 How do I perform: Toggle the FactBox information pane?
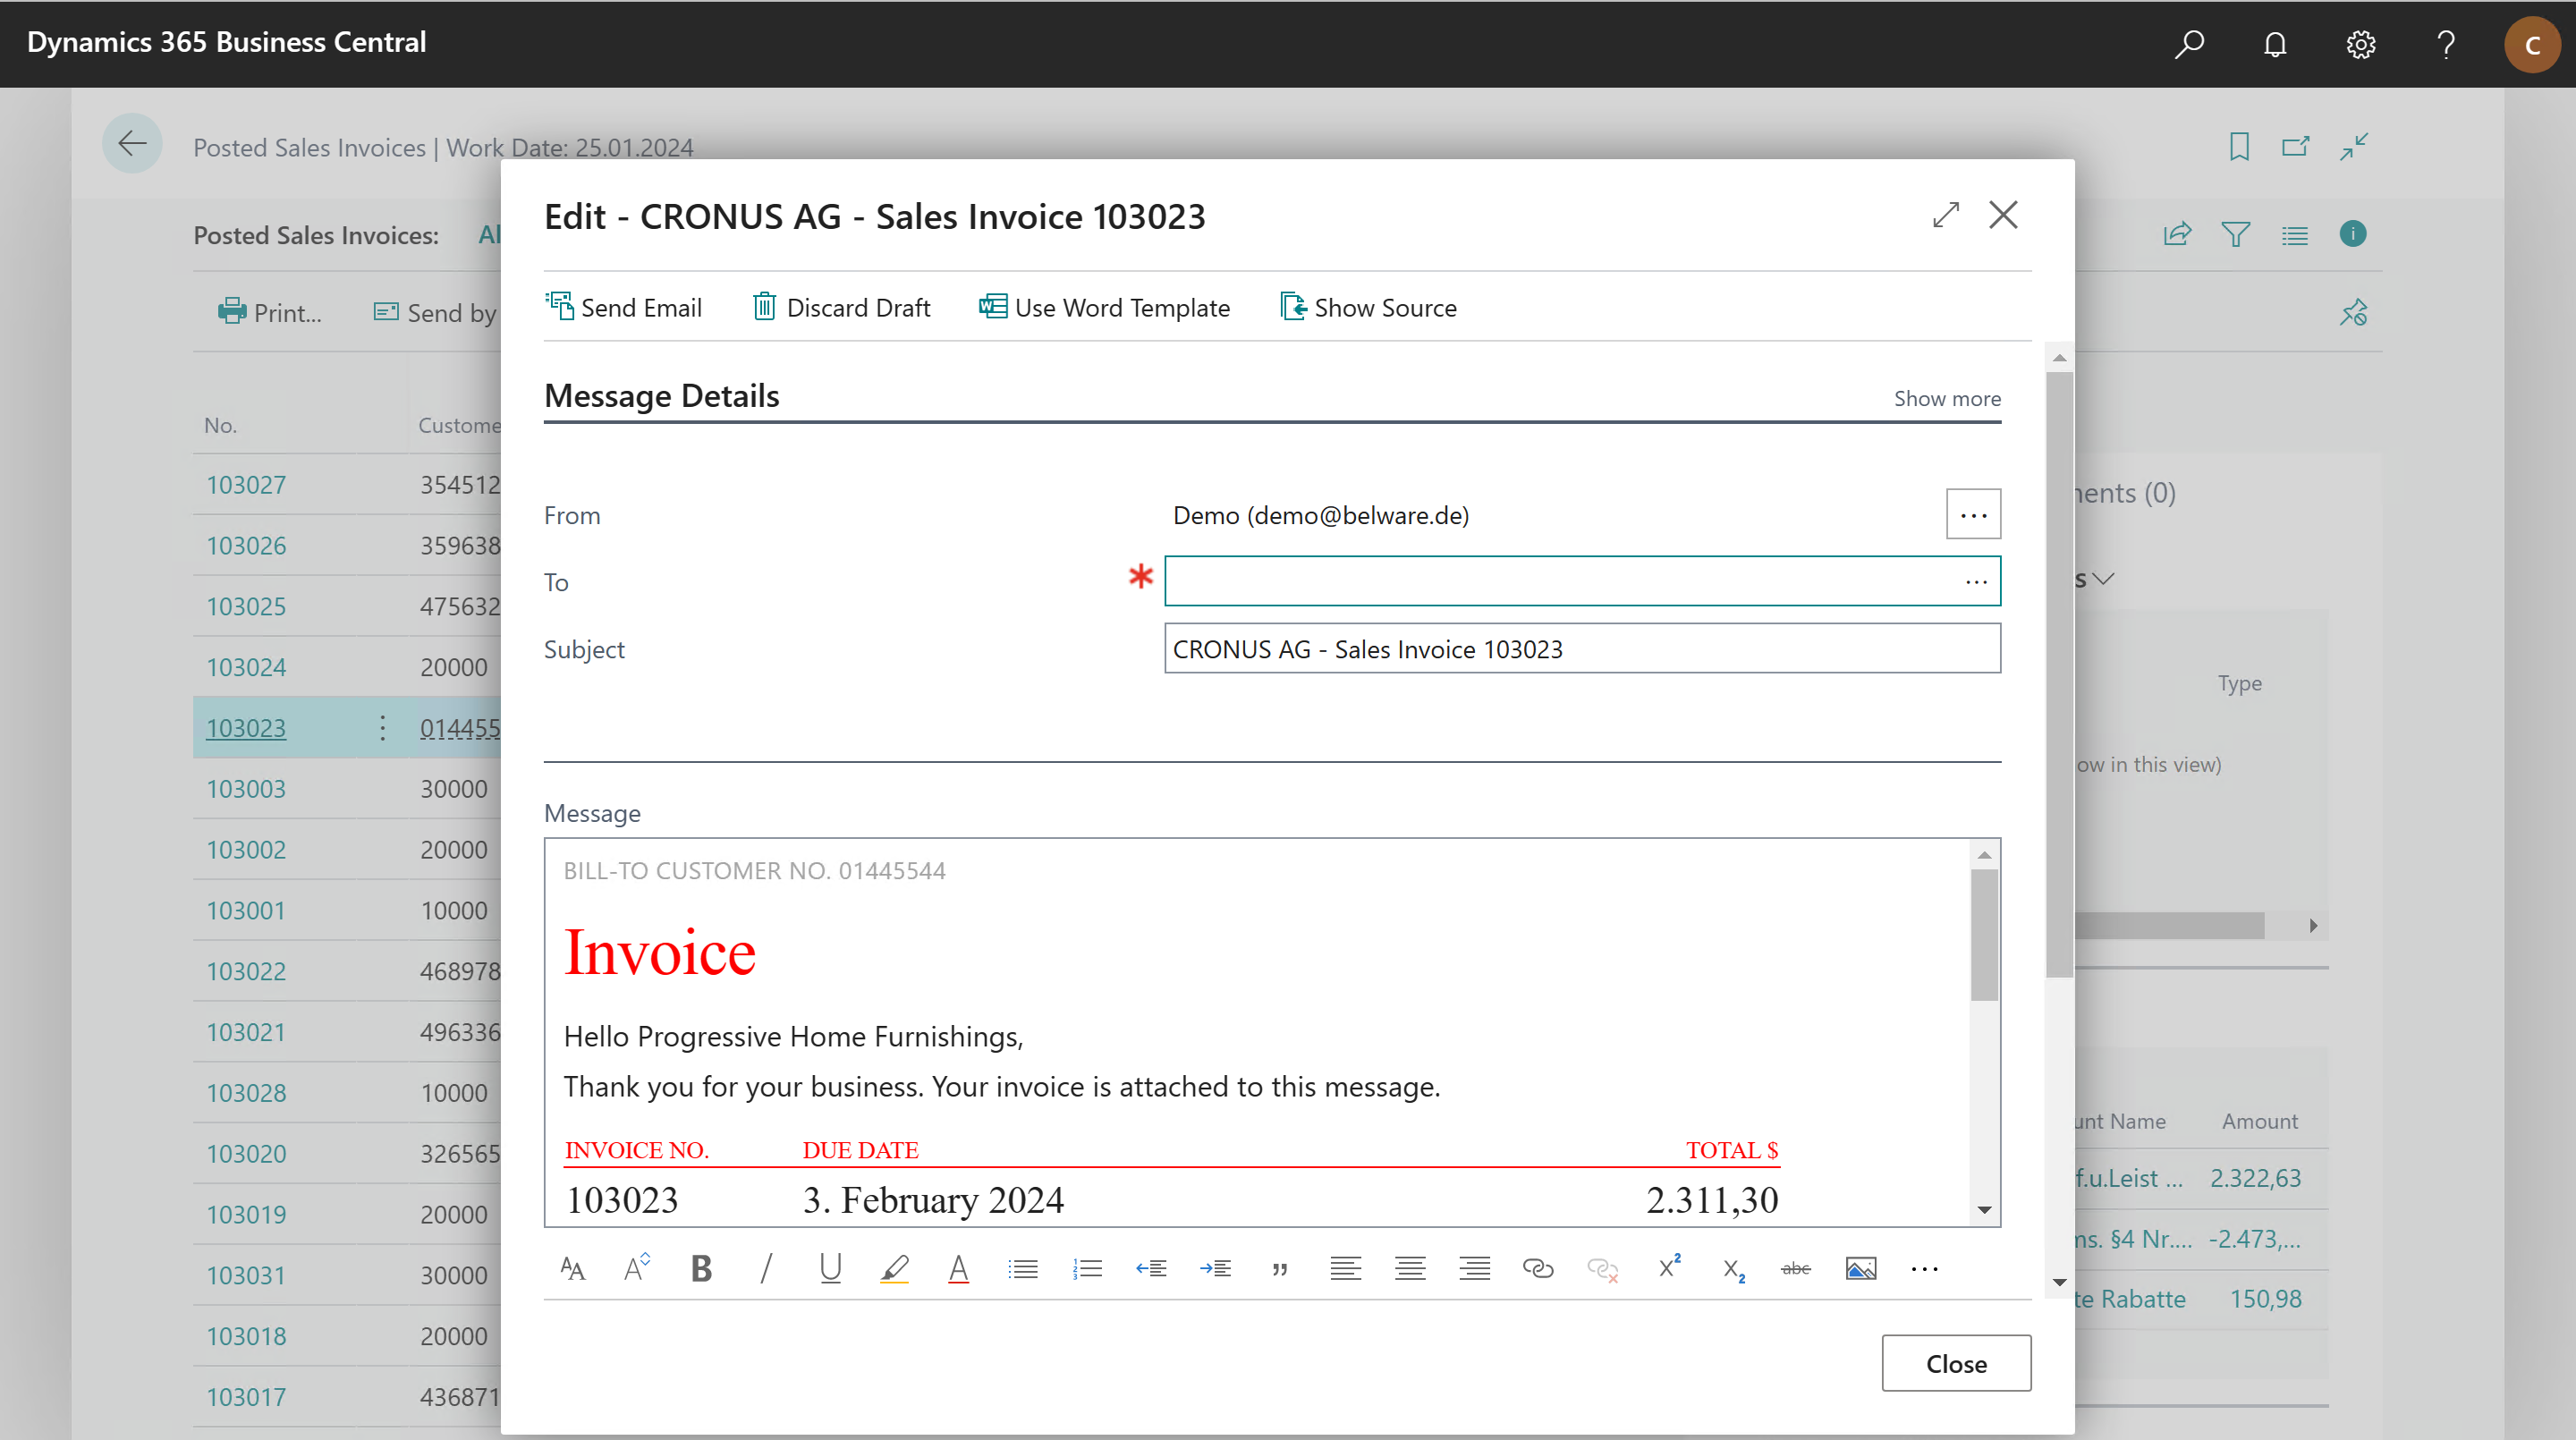[2353, 234]
